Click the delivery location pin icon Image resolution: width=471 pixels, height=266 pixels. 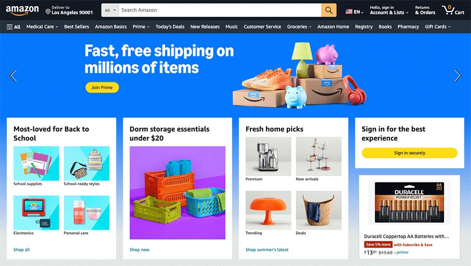(x=48, y=12)
